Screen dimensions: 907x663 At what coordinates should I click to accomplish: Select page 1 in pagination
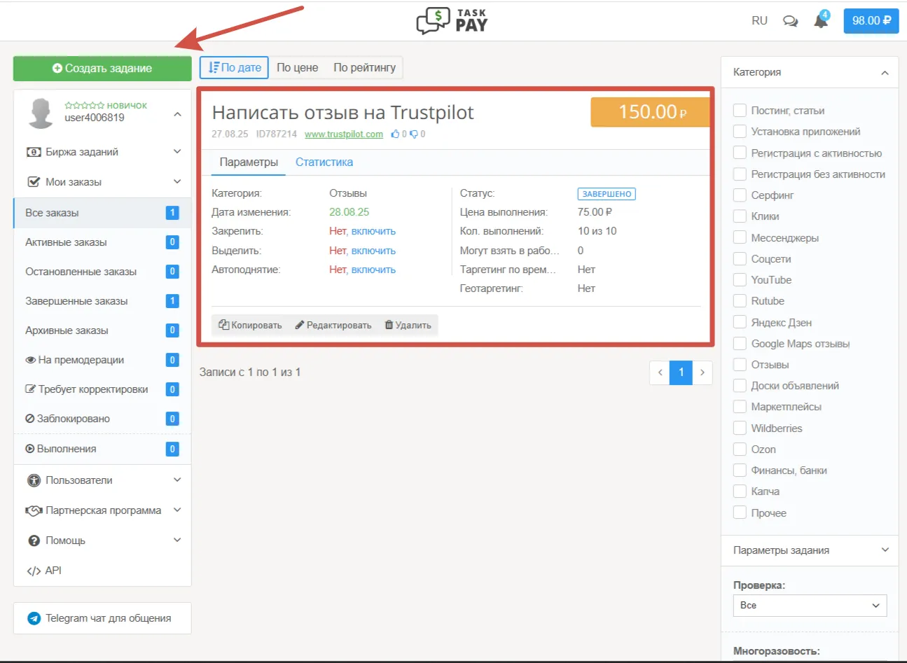pyautogui.click(x=681, y=372)
